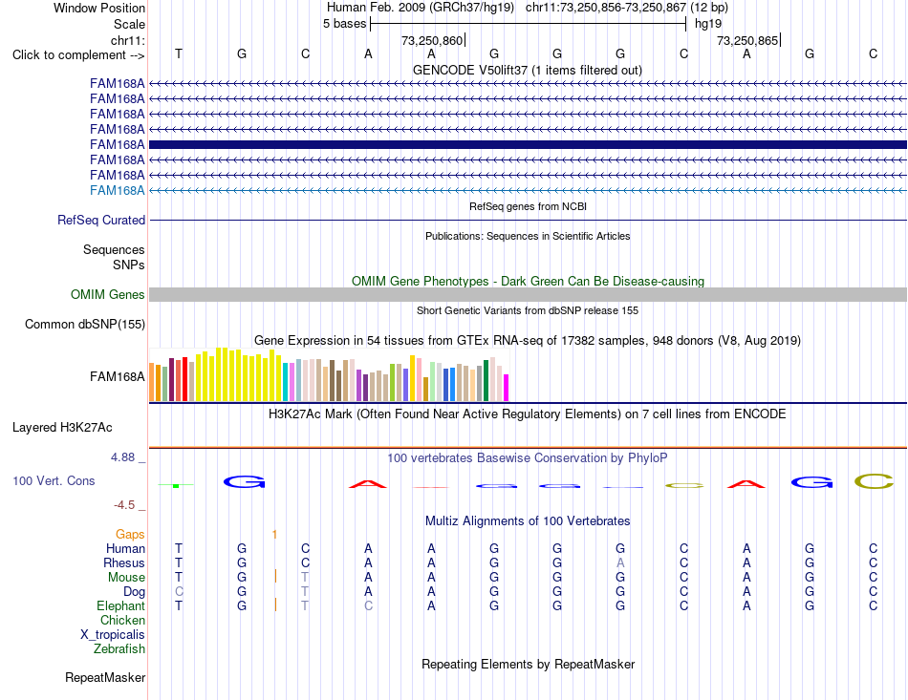Click the 'Click to complement -->' label

pos(78,55)
